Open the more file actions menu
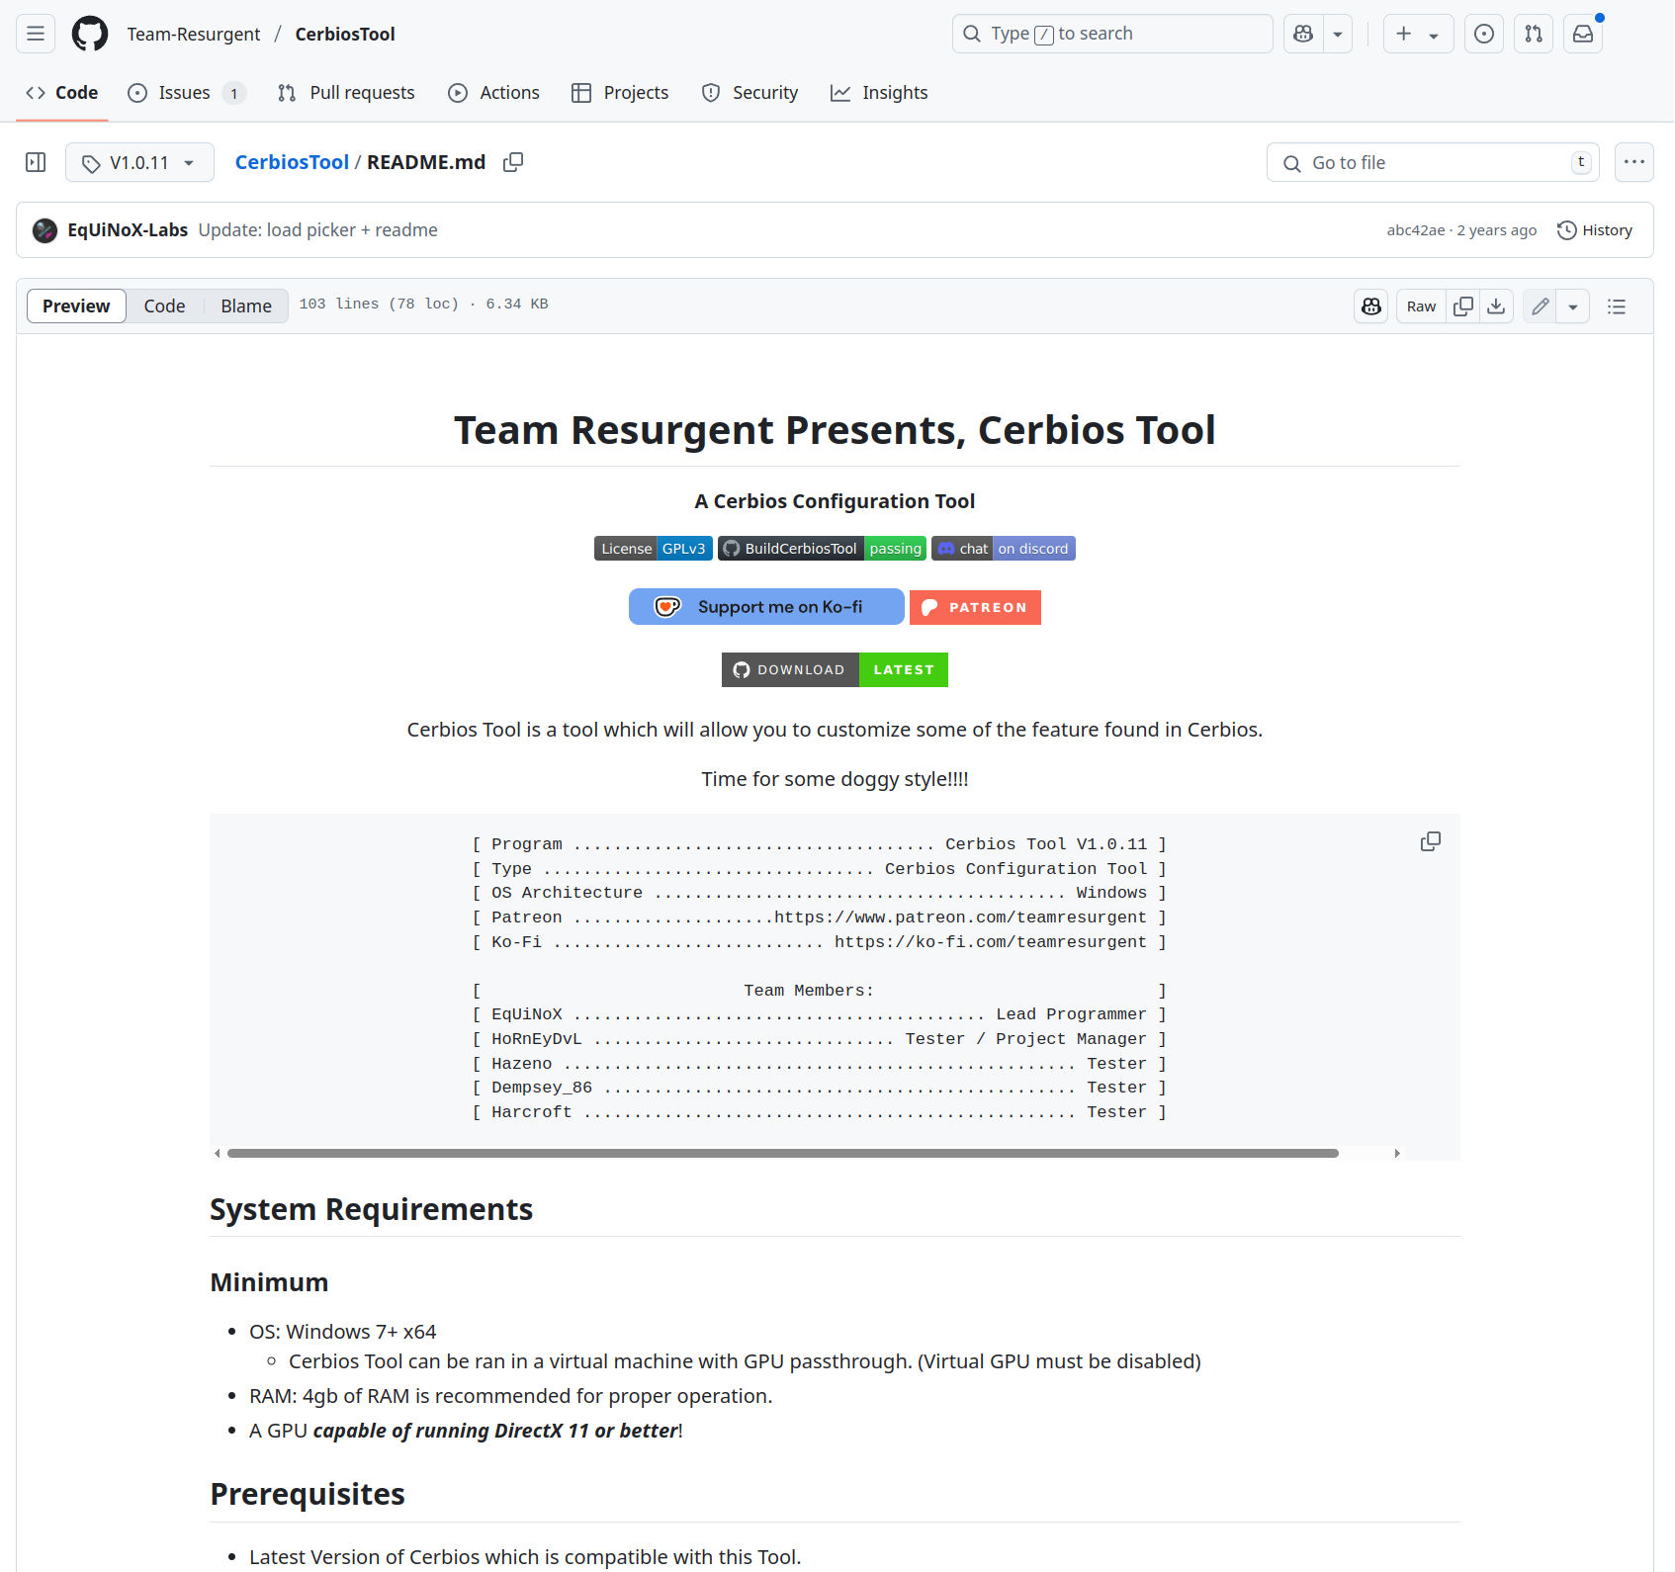 click(1634, 162)
